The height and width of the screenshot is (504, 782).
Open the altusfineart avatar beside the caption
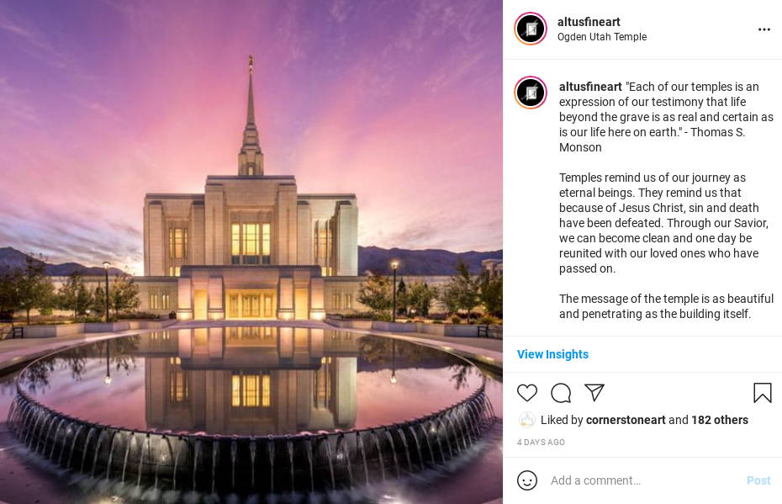click(x=531, y=93)
